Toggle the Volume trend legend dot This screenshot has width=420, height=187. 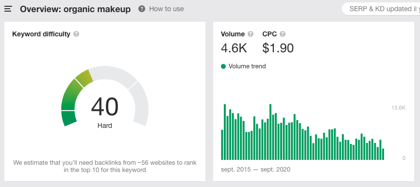(x=223, y=66)
